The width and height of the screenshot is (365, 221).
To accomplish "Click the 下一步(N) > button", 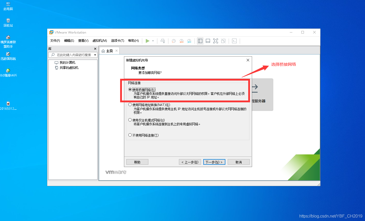I will coord(214,162).
